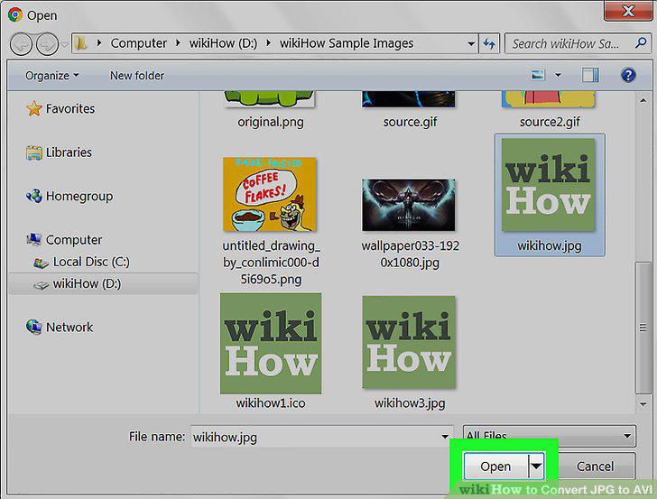Select the highlighted wikihow.jpg thumbnail

(549, 185)
